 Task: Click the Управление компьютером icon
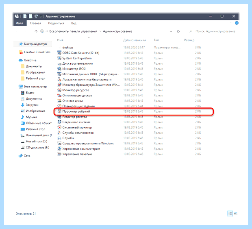(59, 148)
